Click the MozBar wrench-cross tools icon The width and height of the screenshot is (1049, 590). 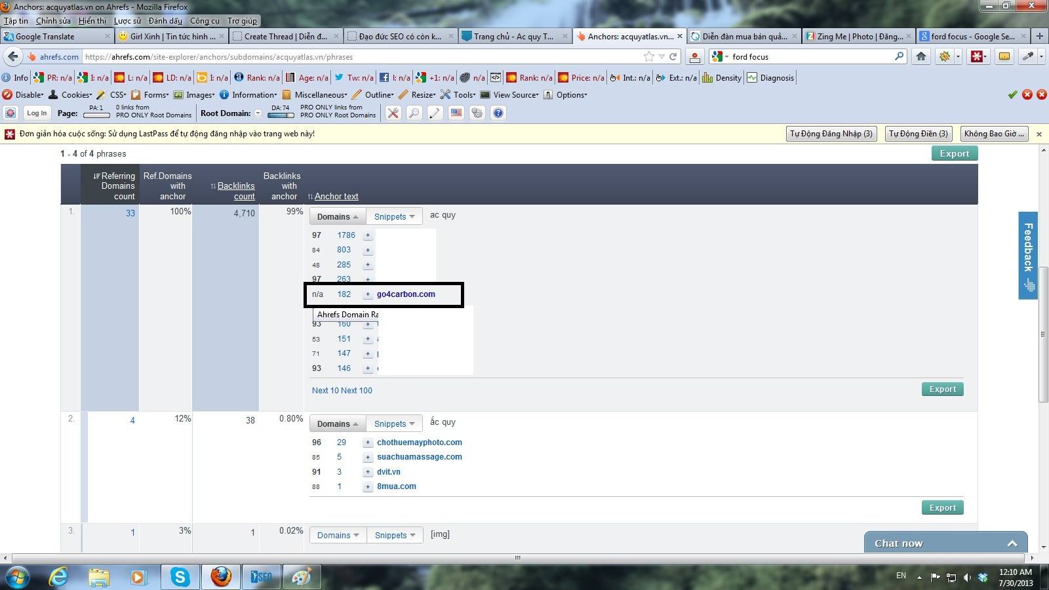393,113
